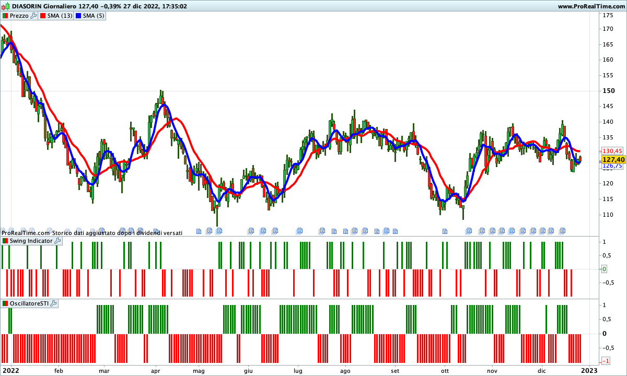Click the mag month label on the time axis
Image resolution: width=627 pixels, height=376 pixels.
click(x=199, y=371)
